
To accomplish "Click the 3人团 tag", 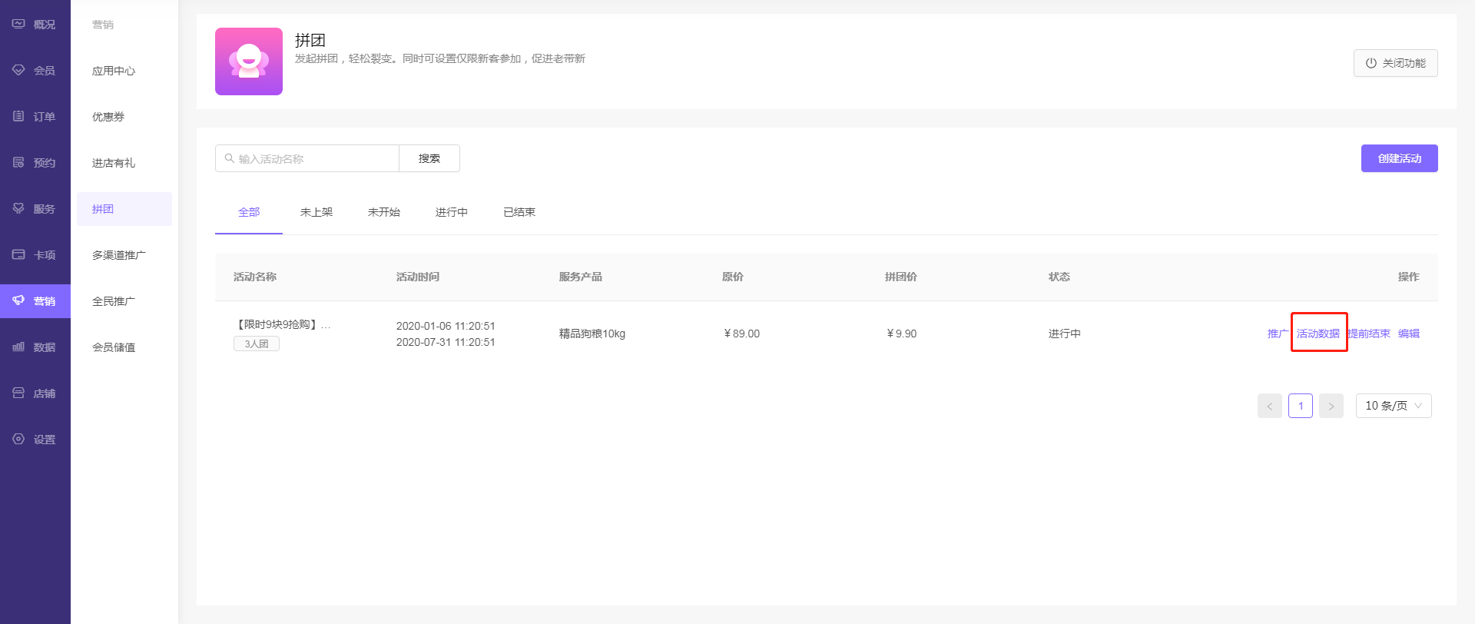I will pos(257,344).
